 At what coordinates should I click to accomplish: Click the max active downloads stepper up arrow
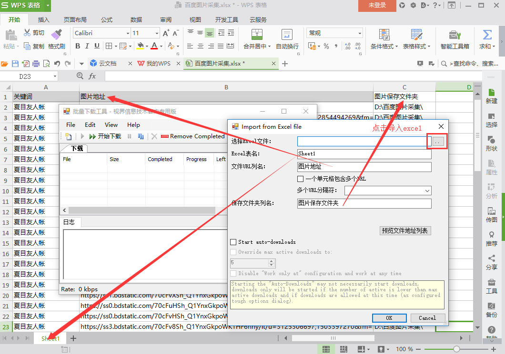point(272,261)
